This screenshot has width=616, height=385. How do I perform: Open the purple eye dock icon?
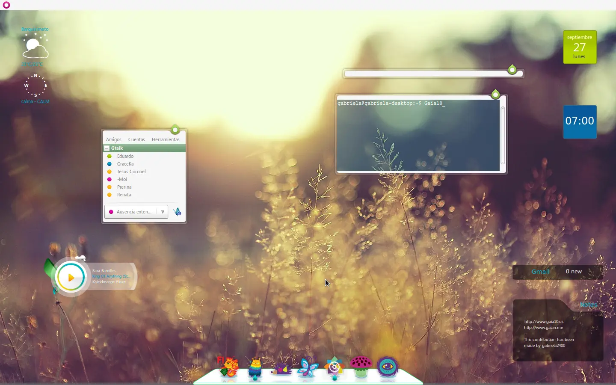click(388, 367)
